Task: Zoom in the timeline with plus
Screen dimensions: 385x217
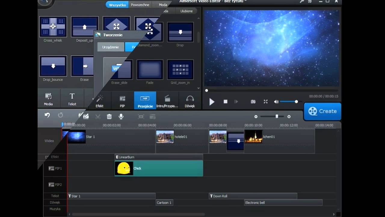Action: [289, 117]
